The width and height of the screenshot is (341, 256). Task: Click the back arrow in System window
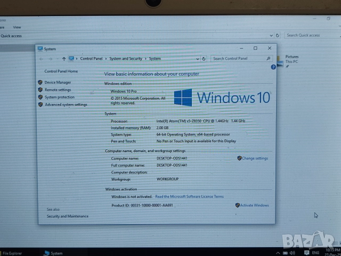coord(42,59)
